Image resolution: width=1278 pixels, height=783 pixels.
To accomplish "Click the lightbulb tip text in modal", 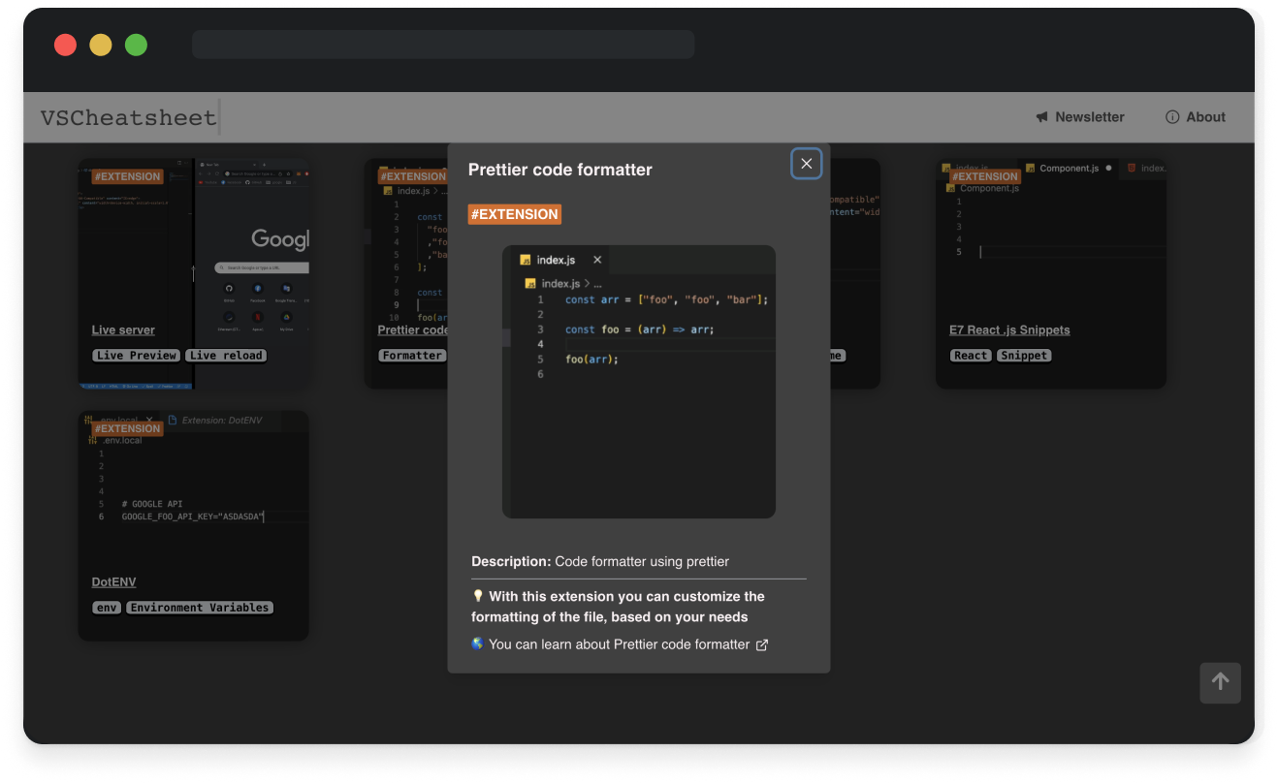I will [x=618, y=607].
